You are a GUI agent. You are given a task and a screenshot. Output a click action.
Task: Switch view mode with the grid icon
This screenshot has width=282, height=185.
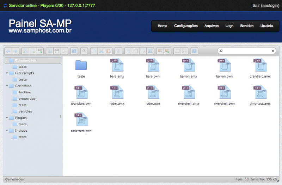[x=177, y=51]
